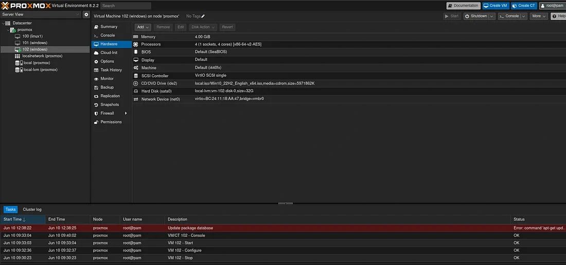
Task: Expand the Firewall submenu arrow
Action: 126,113
